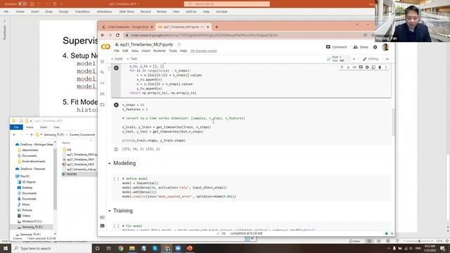Open the Colab variables {x} panel icon
The image size is (450, 253).
[102, 93]
